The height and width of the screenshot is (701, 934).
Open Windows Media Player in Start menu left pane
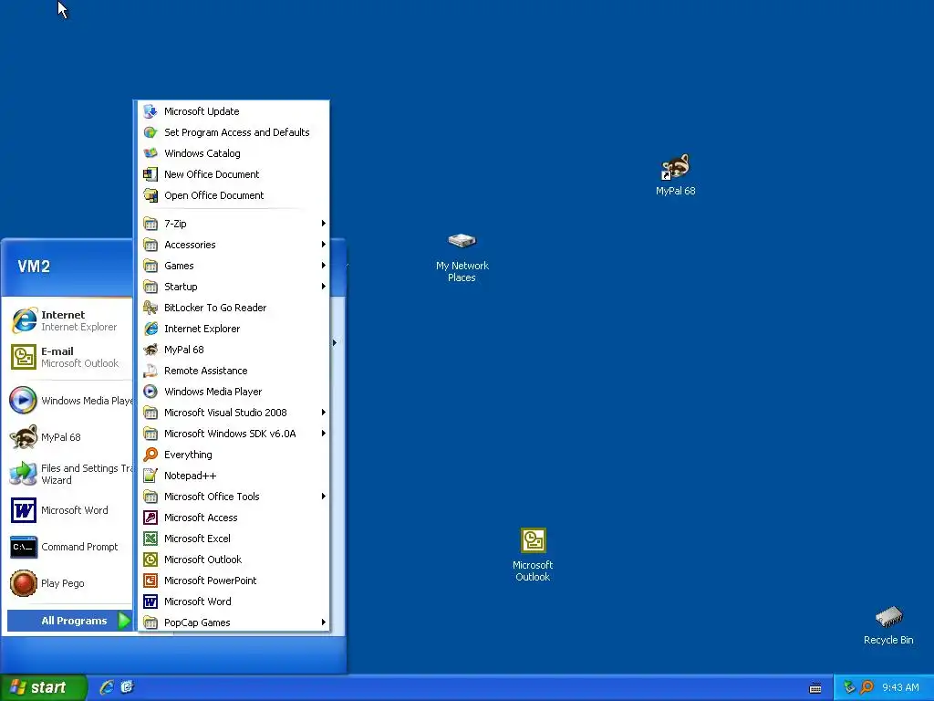pos(69,401)
